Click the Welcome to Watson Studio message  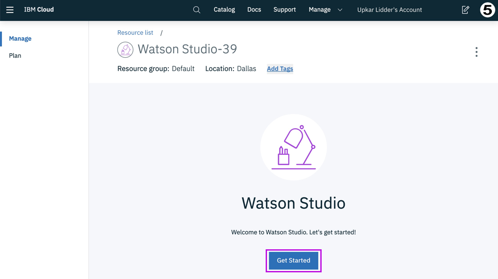(x=294, y=232)
